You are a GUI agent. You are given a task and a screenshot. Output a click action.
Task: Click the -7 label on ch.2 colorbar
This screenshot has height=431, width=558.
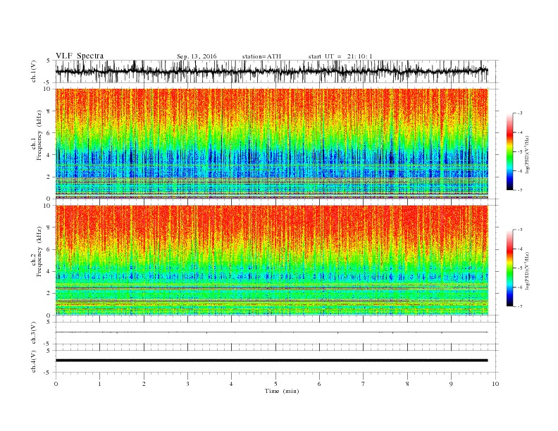tap(520, 306)
